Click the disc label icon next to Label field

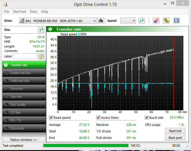pyautogui.click(x=41, y=57)
